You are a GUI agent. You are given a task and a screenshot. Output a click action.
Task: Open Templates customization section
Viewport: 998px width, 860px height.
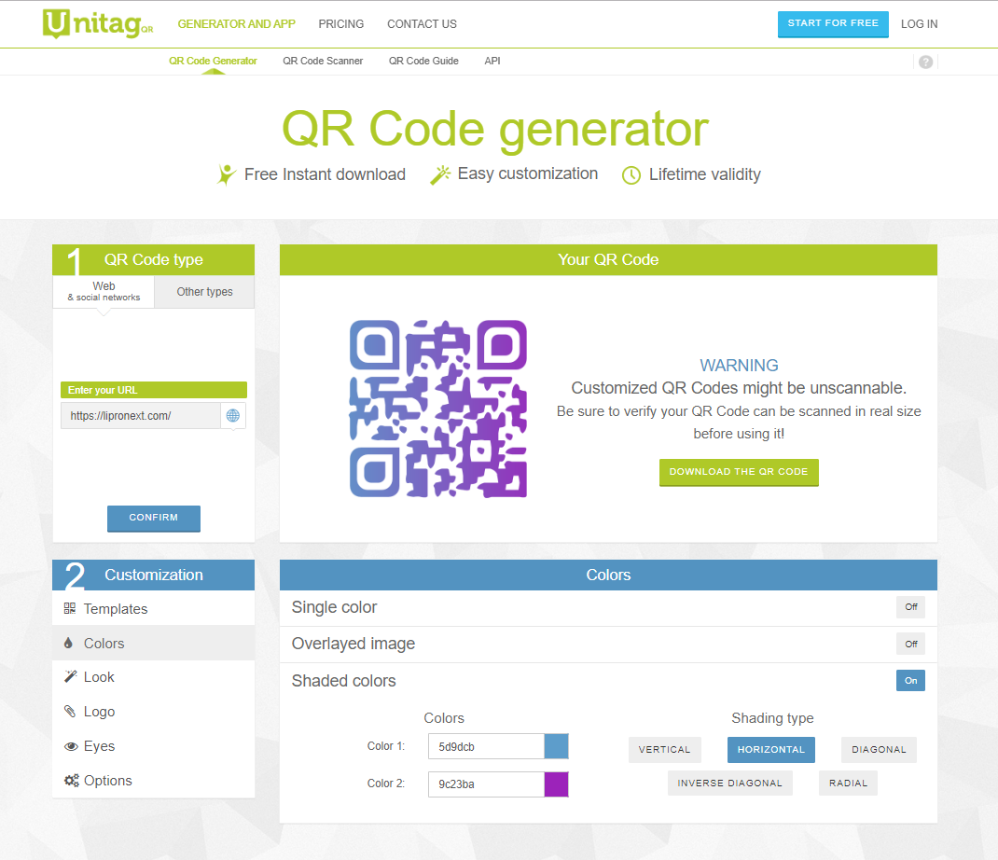pos(153,608)
